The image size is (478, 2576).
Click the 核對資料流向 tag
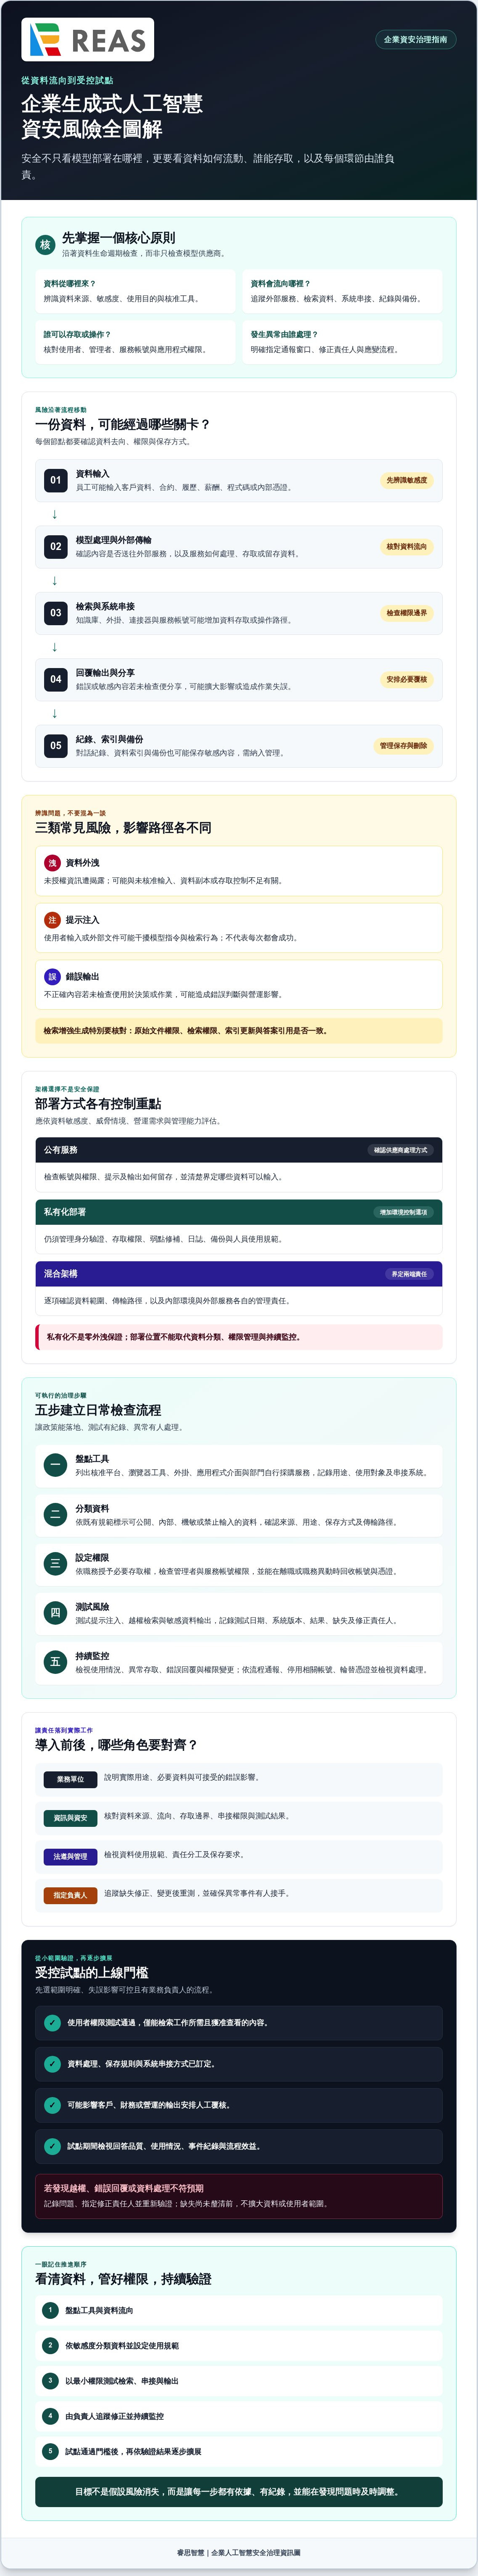coord(406,547)
